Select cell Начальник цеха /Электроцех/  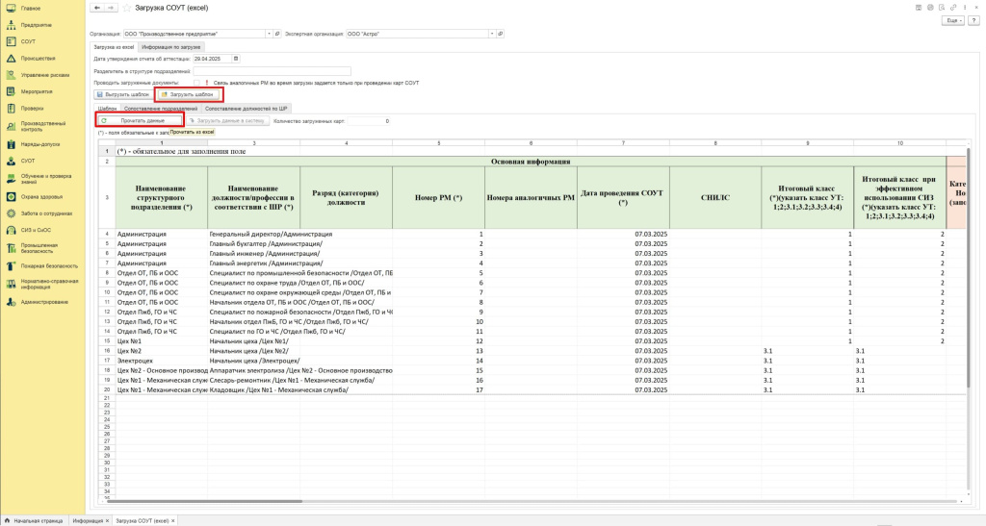[254, 361]
